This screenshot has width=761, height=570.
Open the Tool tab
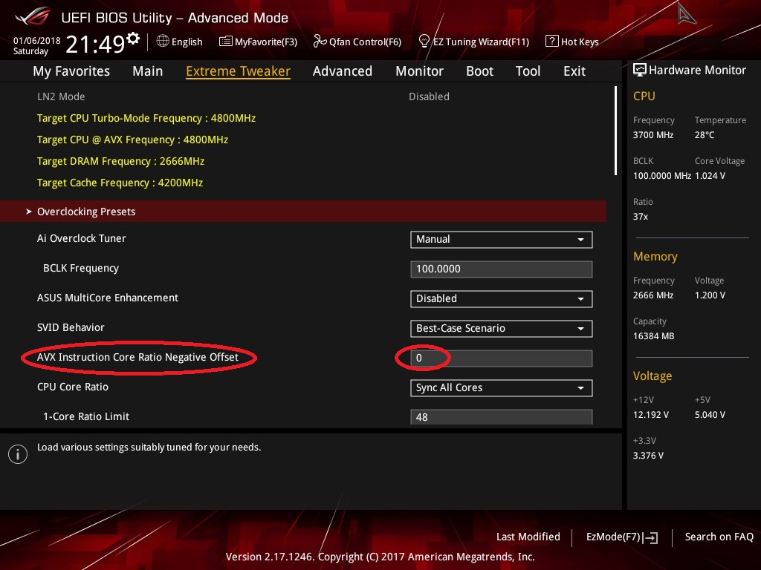tap(528, 71)
